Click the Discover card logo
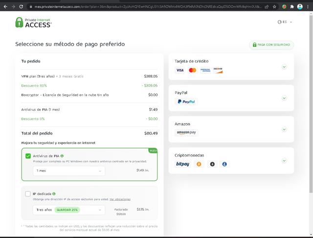Screen dimensions: 313x238 (x=218, y=70)
